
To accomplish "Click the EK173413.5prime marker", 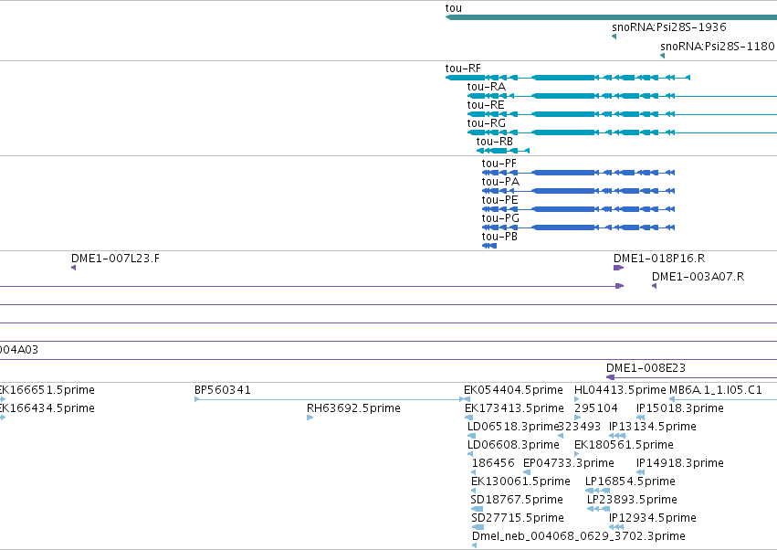I will (467, 418).
